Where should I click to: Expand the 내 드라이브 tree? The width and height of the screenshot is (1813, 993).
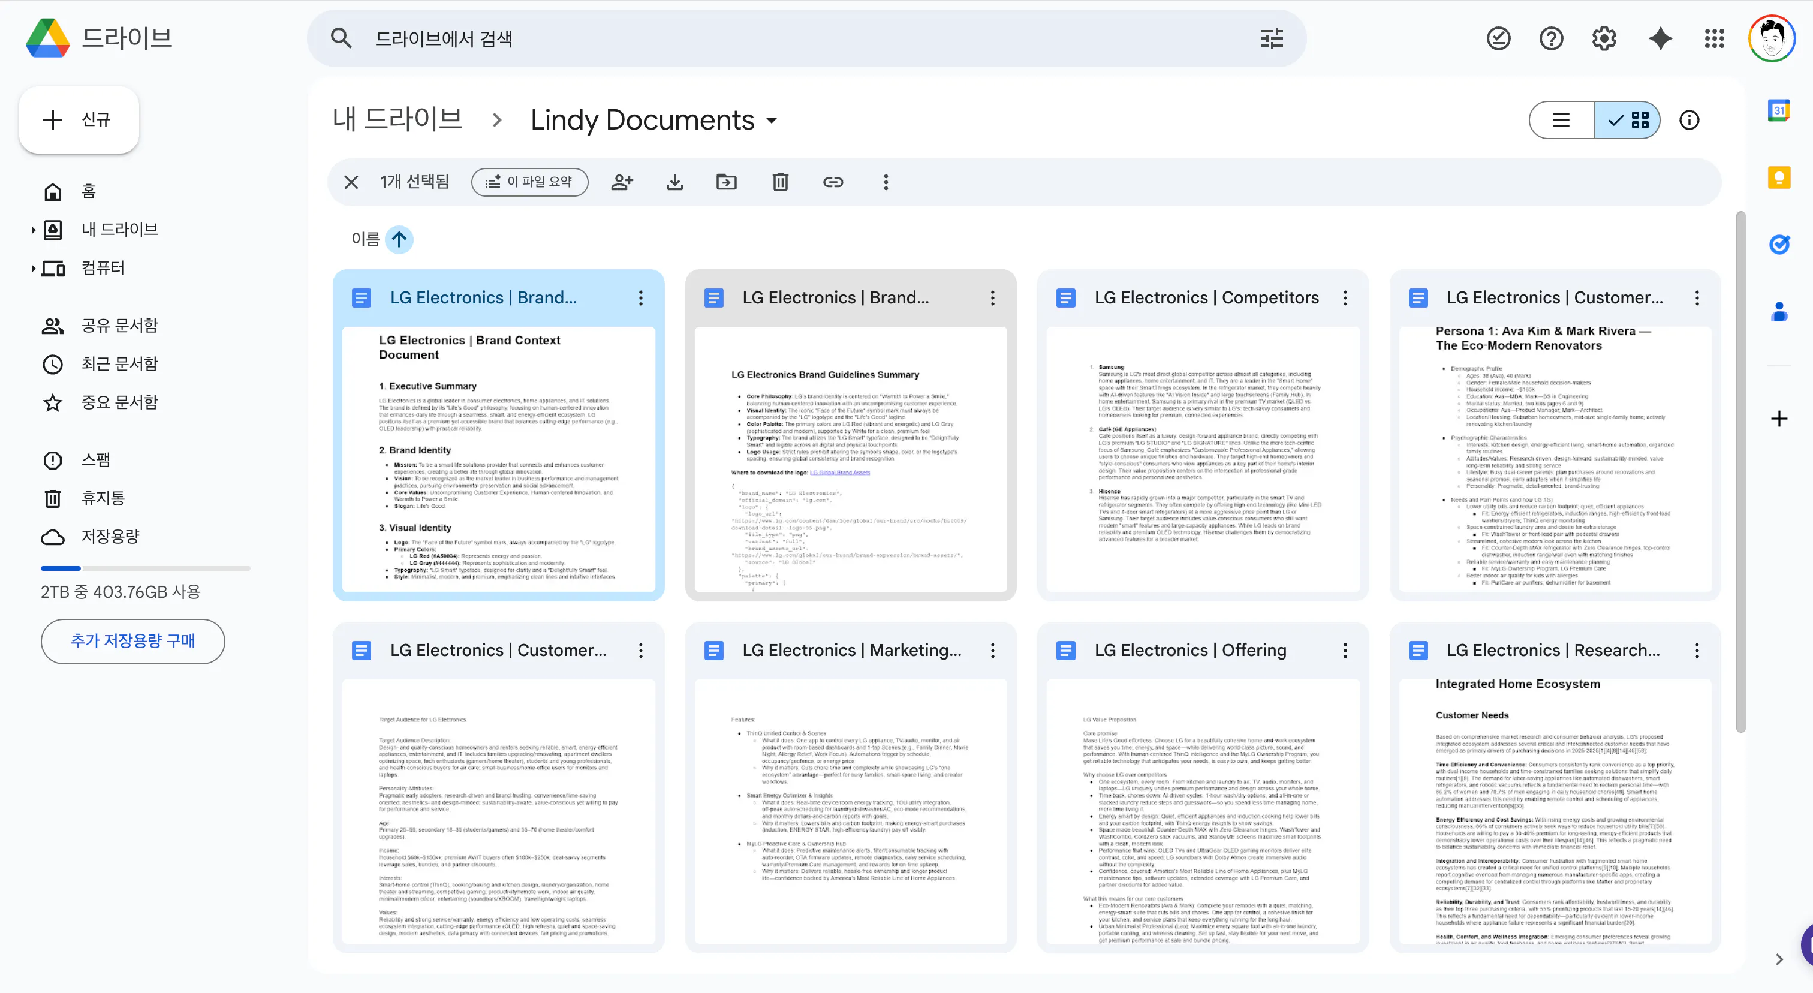coord(33,230)
